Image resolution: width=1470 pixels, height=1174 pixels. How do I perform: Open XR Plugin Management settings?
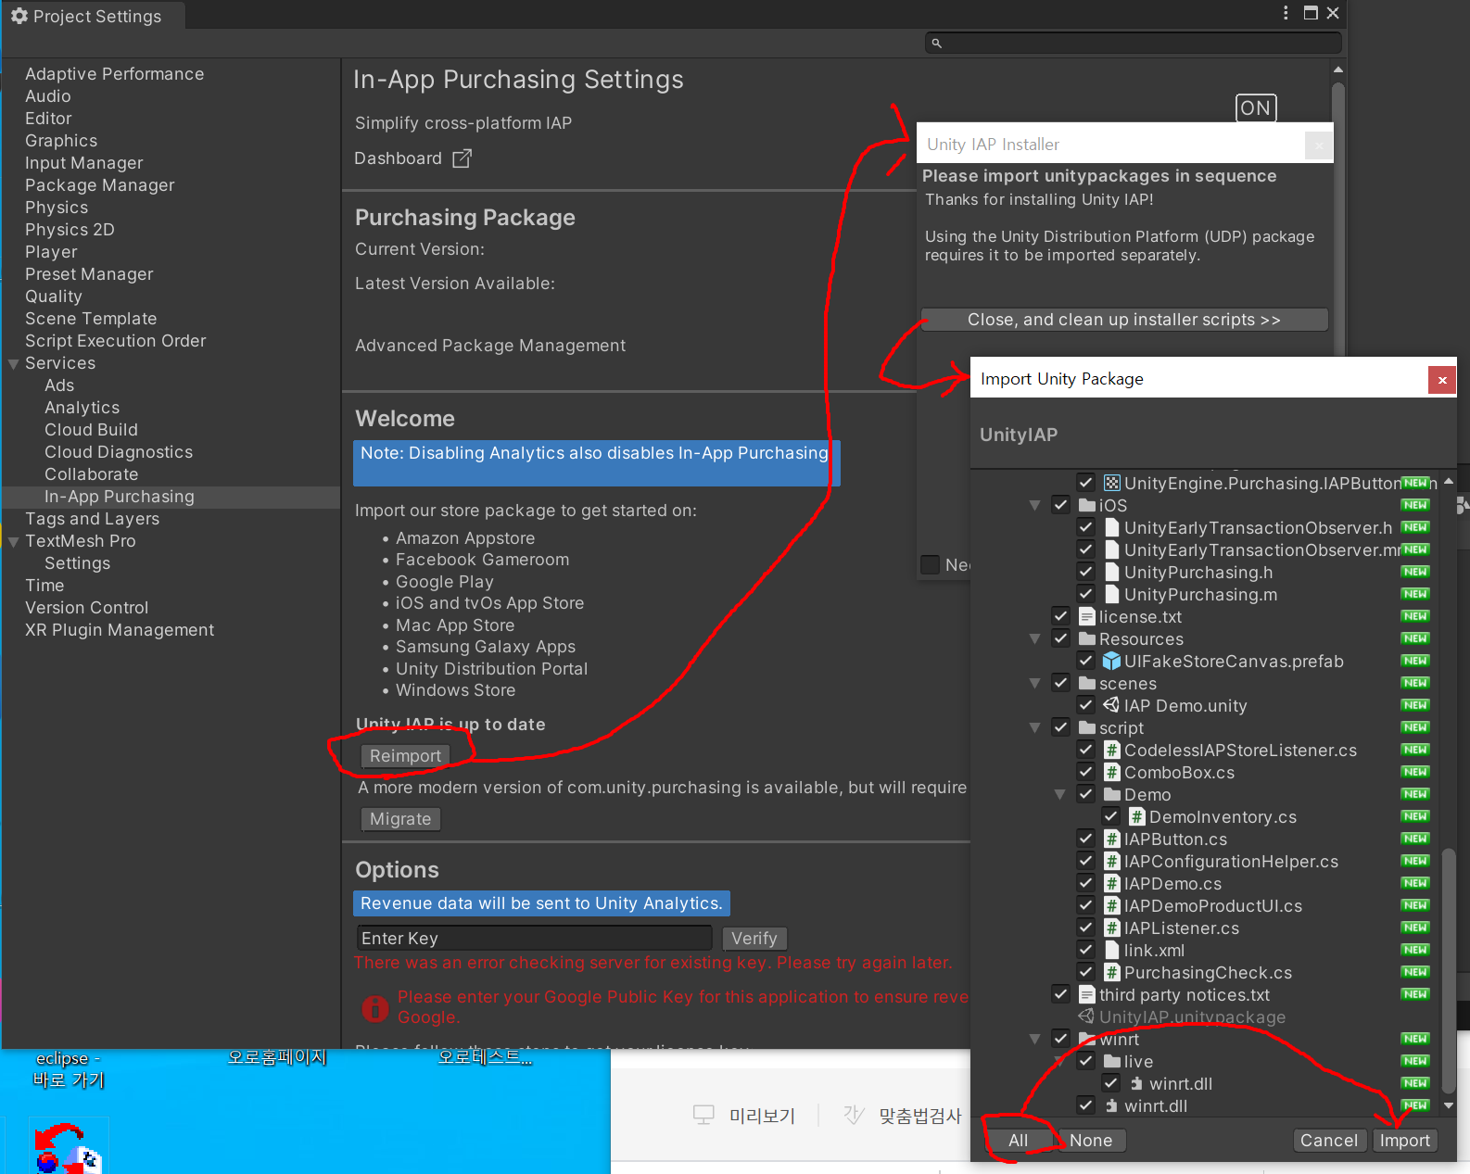click(x=120, y=630)
